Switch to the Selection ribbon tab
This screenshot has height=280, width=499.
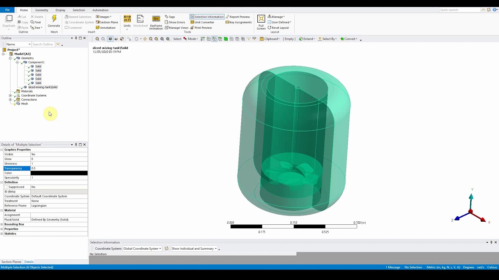79,10
